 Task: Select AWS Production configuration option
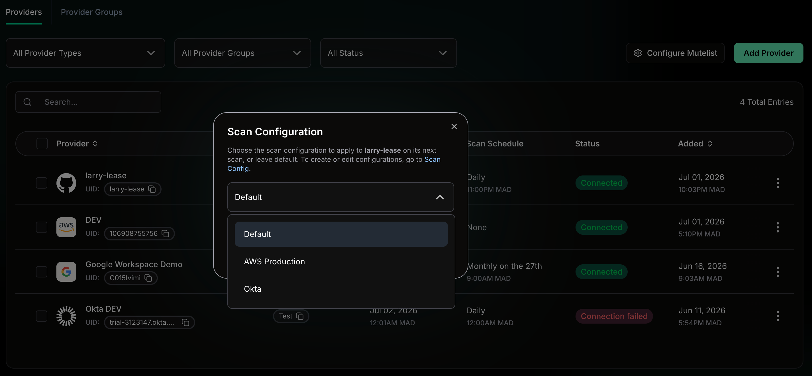tap(341, 261)
